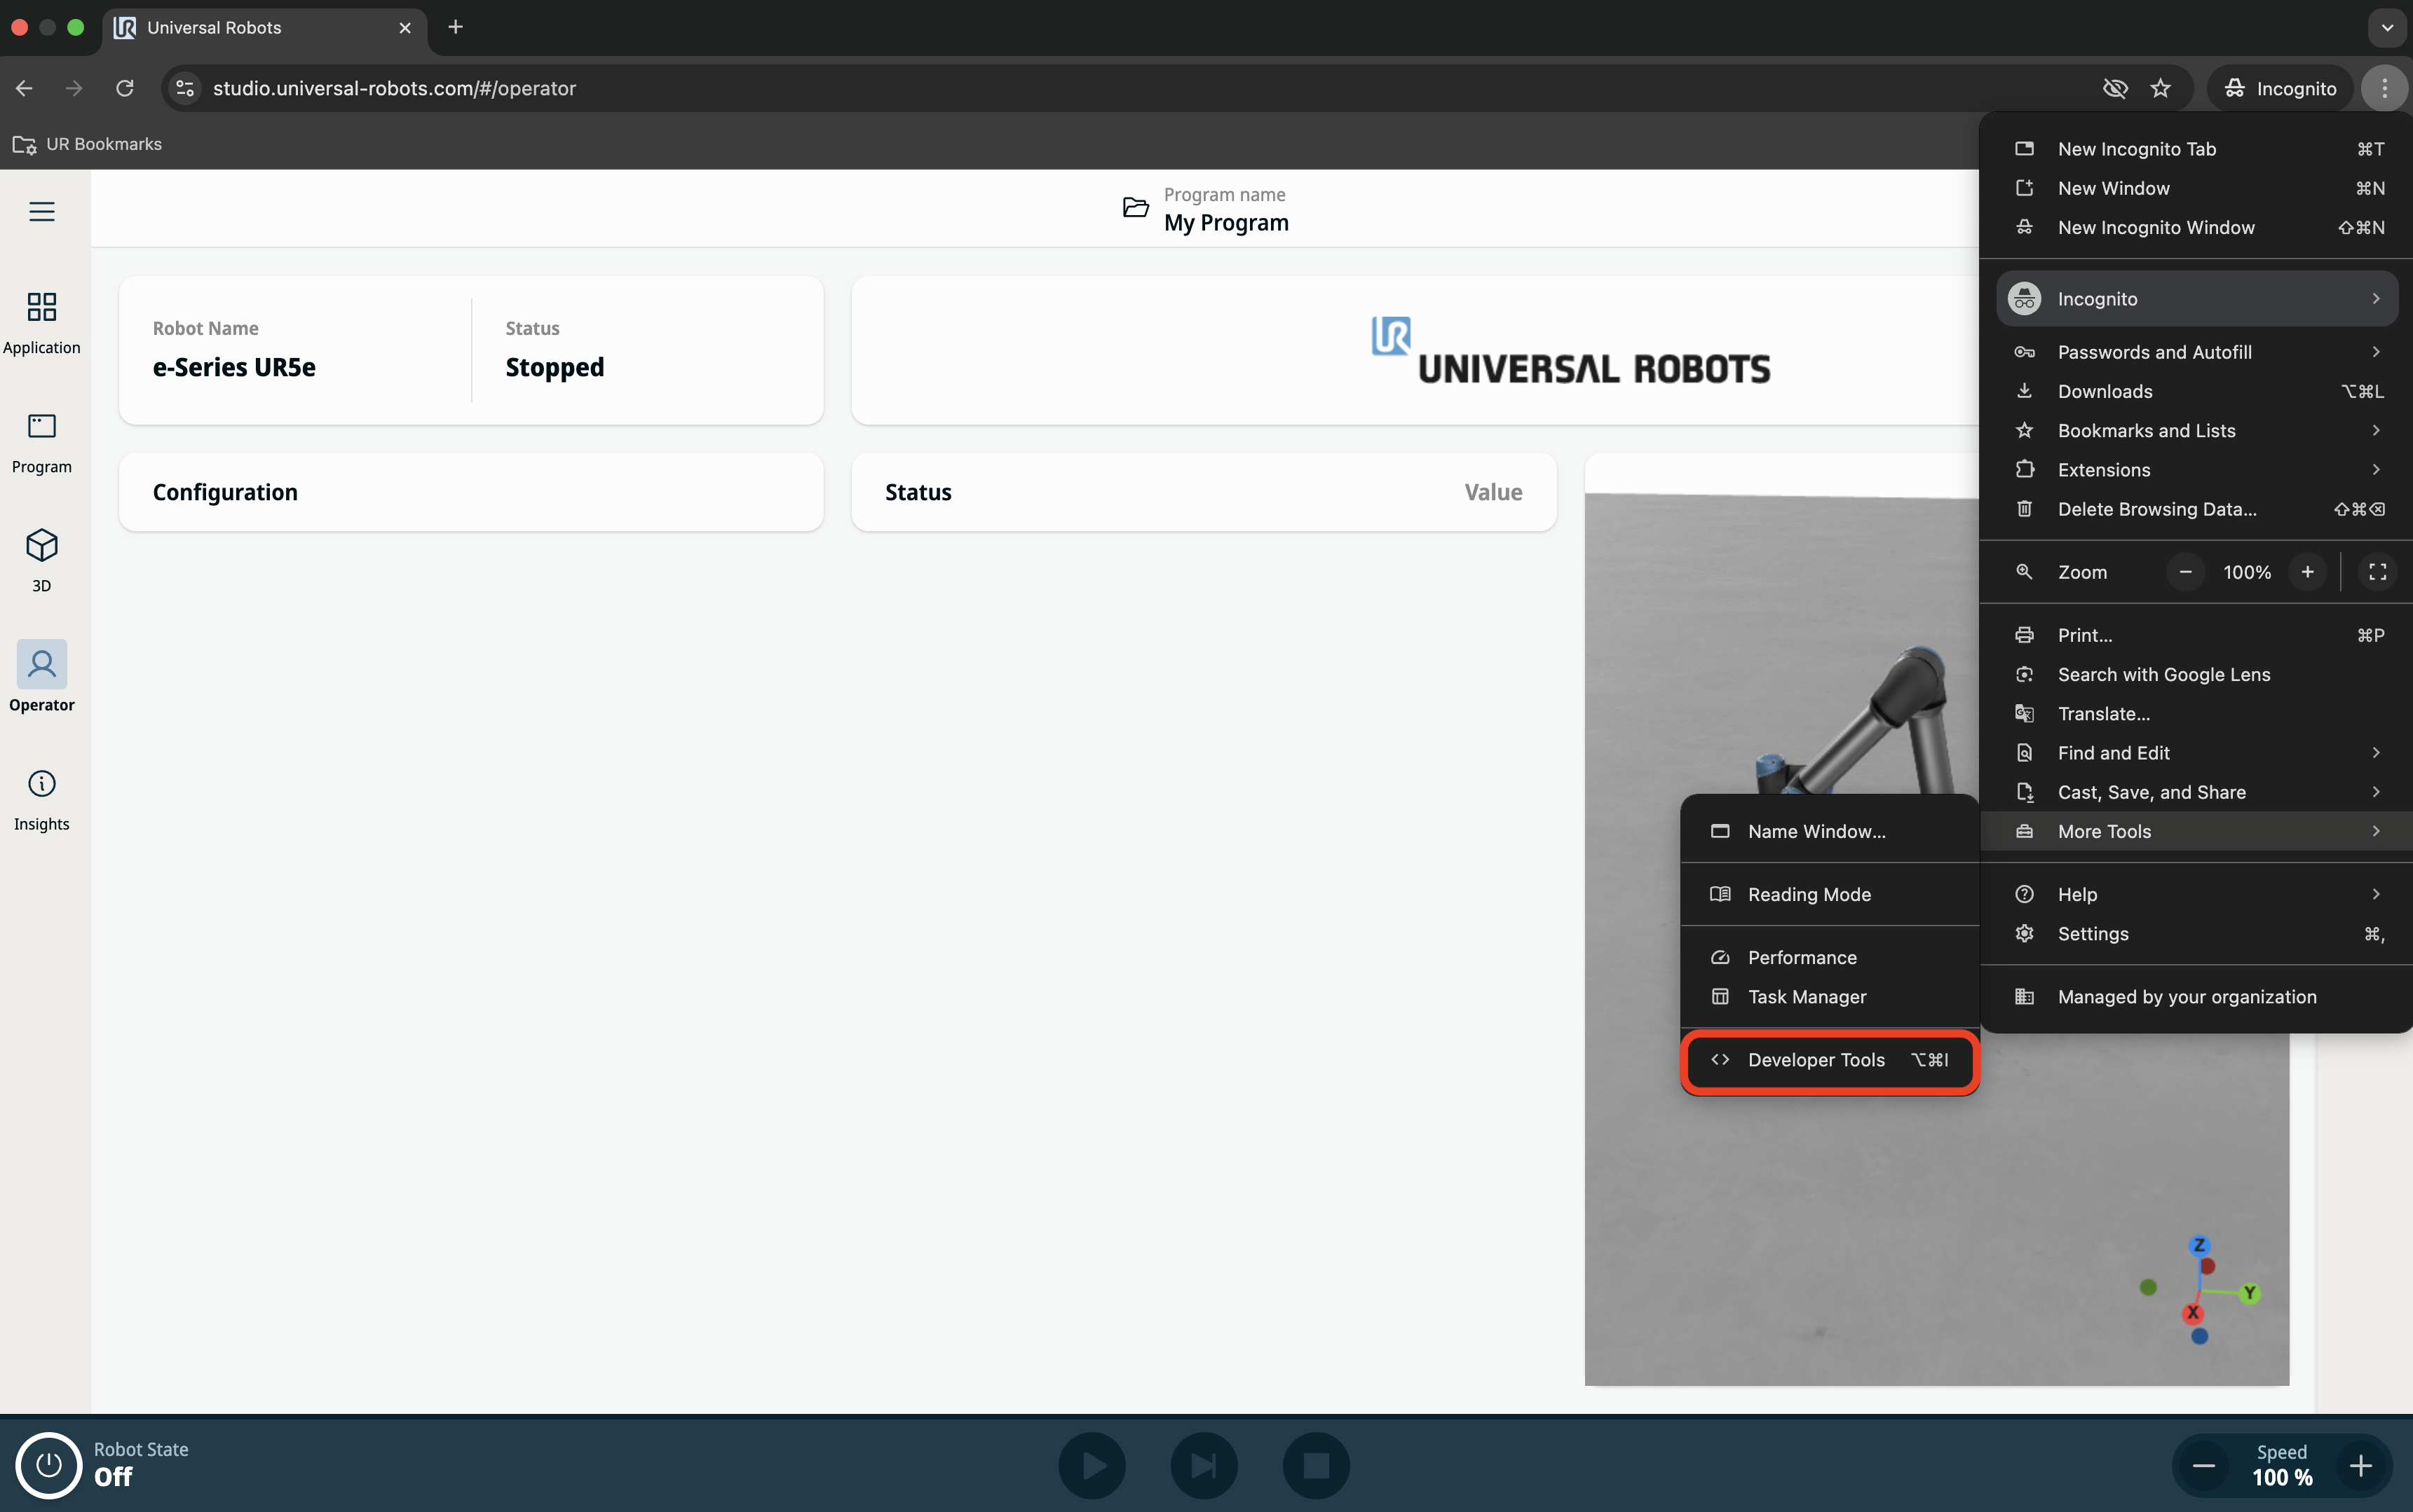Open the hamburger sidebar menu
Screen dimensions: 2413x1512
coord(41,211)
